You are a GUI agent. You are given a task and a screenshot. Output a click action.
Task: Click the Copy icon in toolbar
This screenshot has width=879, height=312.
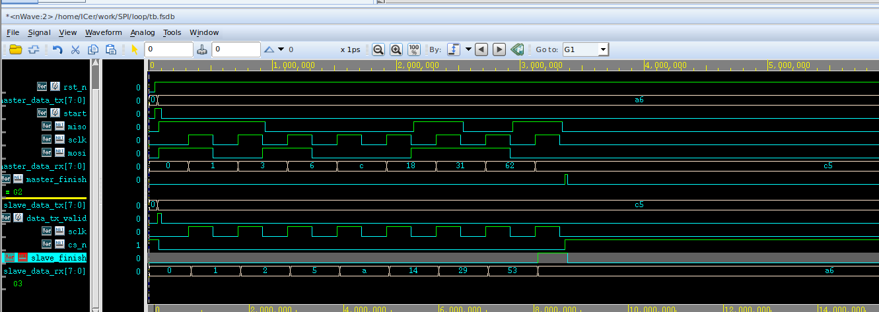pyautogui.click(x=93, y=49)
